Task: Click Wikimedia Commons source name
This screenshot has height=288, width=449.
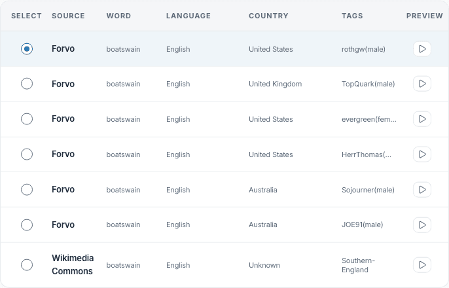Action: 73,264
